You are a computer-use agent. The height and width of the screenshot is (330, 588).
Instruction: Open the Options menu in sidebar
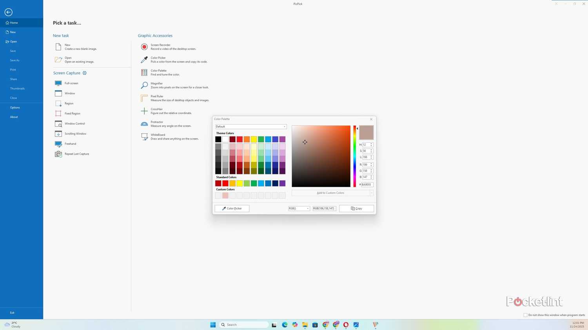(x=15, y=107)
